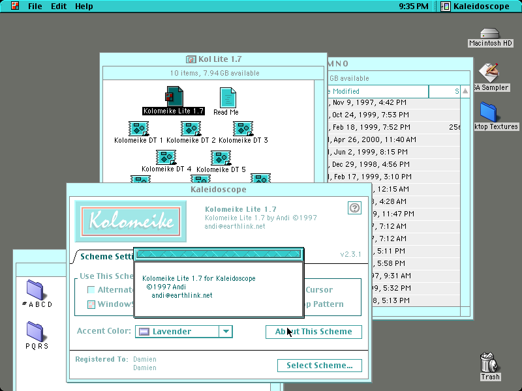Click the "Accent Color:" label
This screenshot has width=522, height=391.
104,331
